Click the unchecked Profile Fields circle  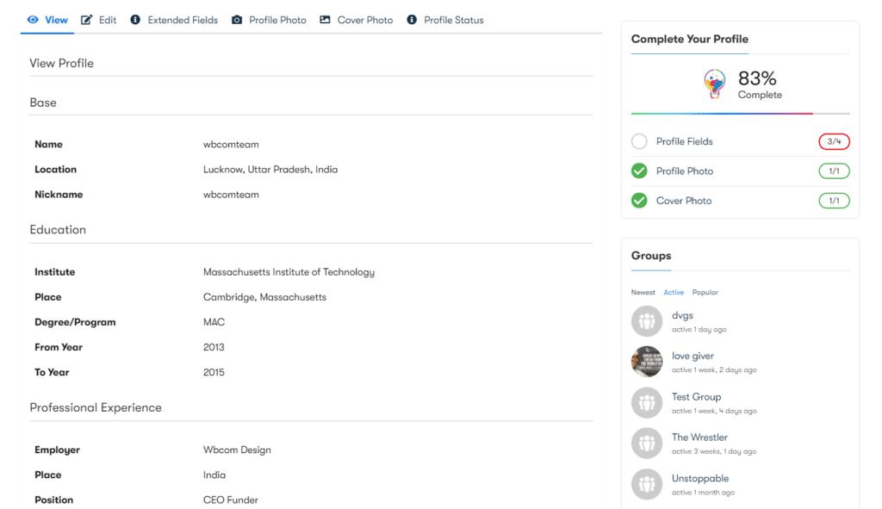pyautogui.click(x=639, y=141)
